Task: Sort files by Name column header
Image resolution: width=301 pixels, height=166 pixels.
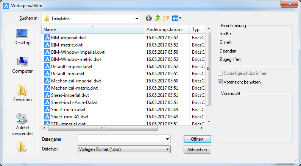Action: [x=92, y=29]
